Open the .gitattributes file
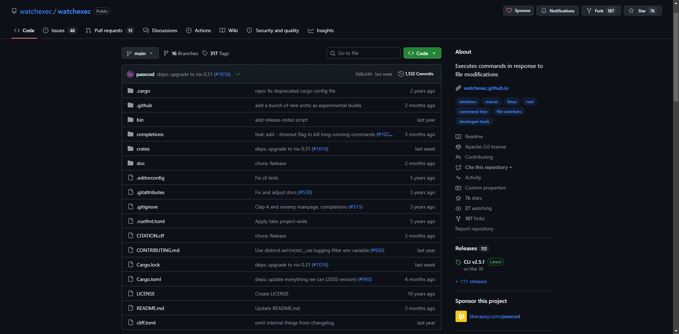679x334 pixels. [150, 192]
